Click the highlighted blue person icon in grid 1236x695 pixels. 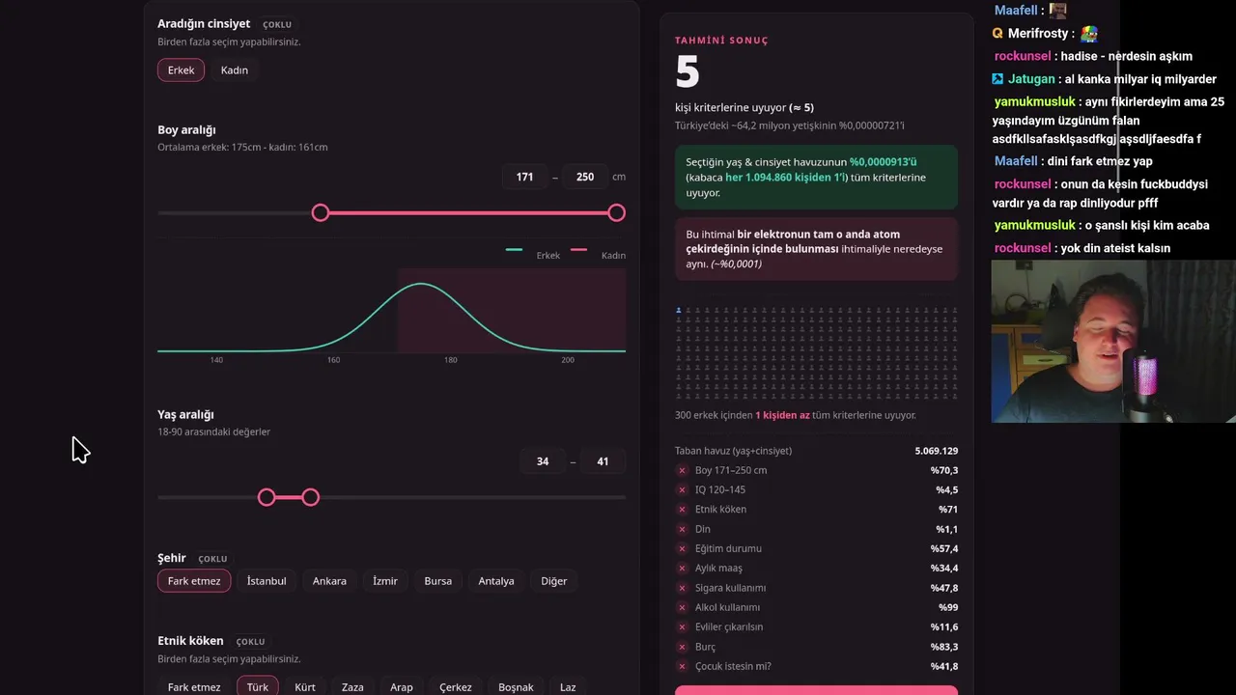[679, 311]
